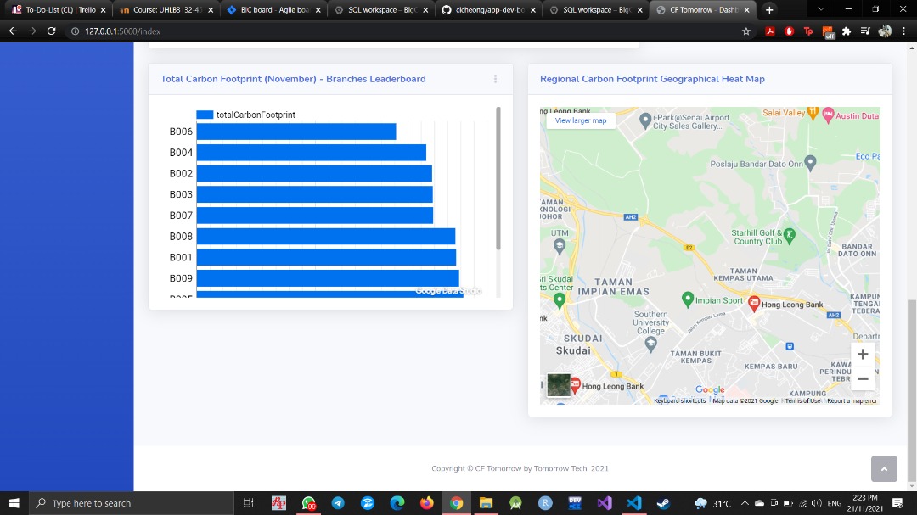Open the Windows Start menu

[14, 503]
